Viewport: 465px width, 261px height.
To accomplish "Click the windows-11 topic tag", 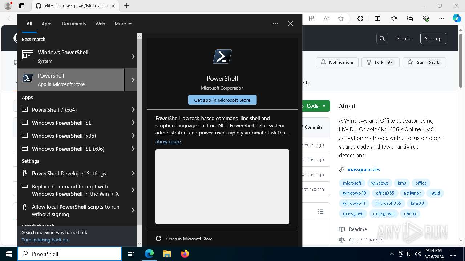I will point(354,203).
